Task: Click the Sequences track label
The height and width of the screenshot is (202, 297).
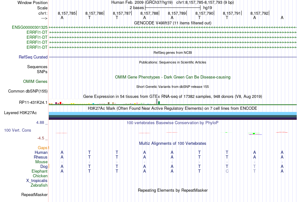Action: click(37, 67)
